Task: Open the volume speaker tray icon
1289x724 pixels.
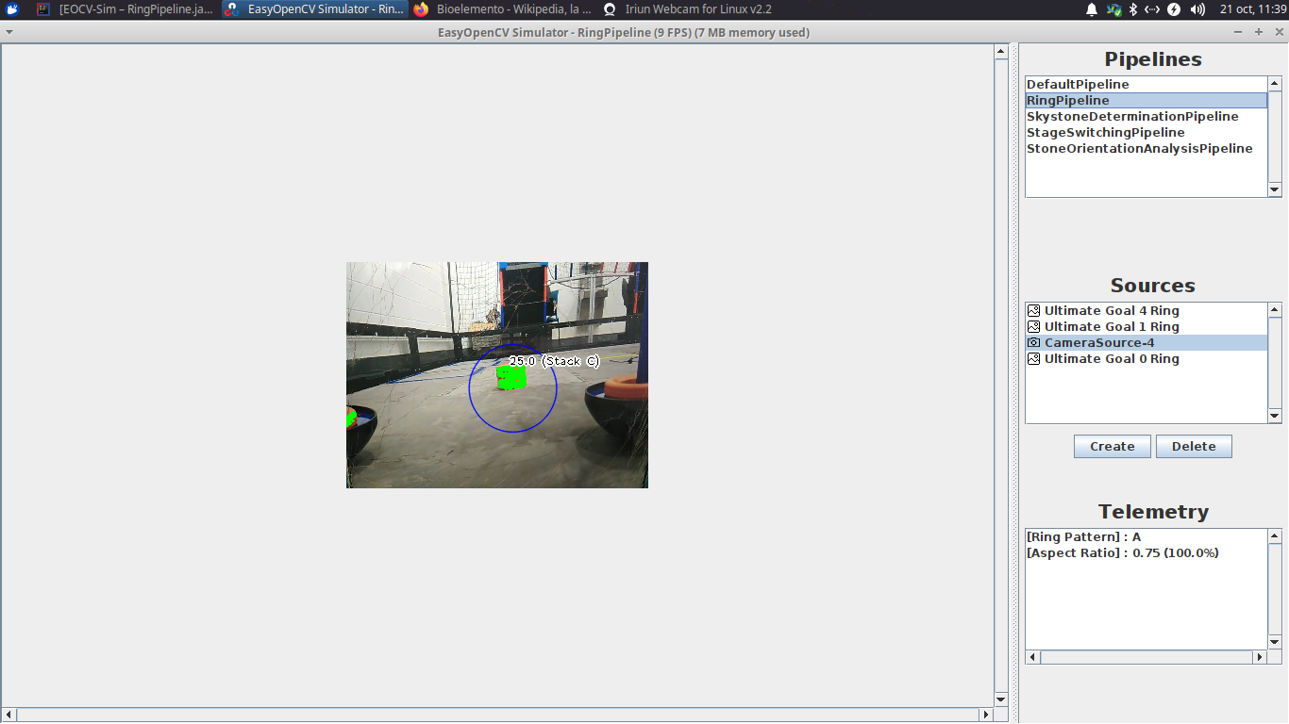Action: click(x=1197, y=9)
